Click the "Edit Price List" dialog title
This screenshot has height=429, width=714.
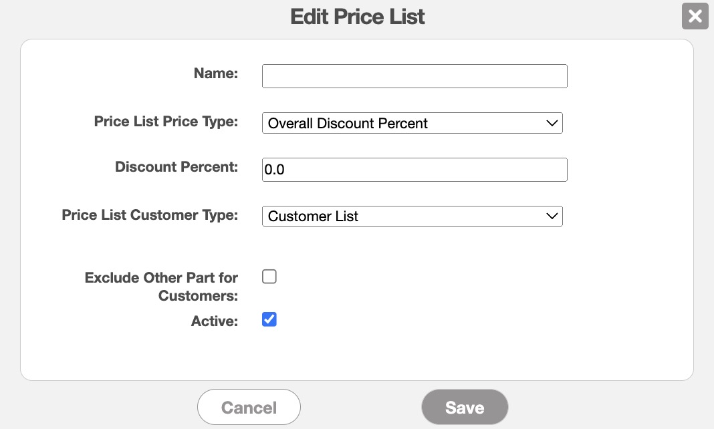357,17
